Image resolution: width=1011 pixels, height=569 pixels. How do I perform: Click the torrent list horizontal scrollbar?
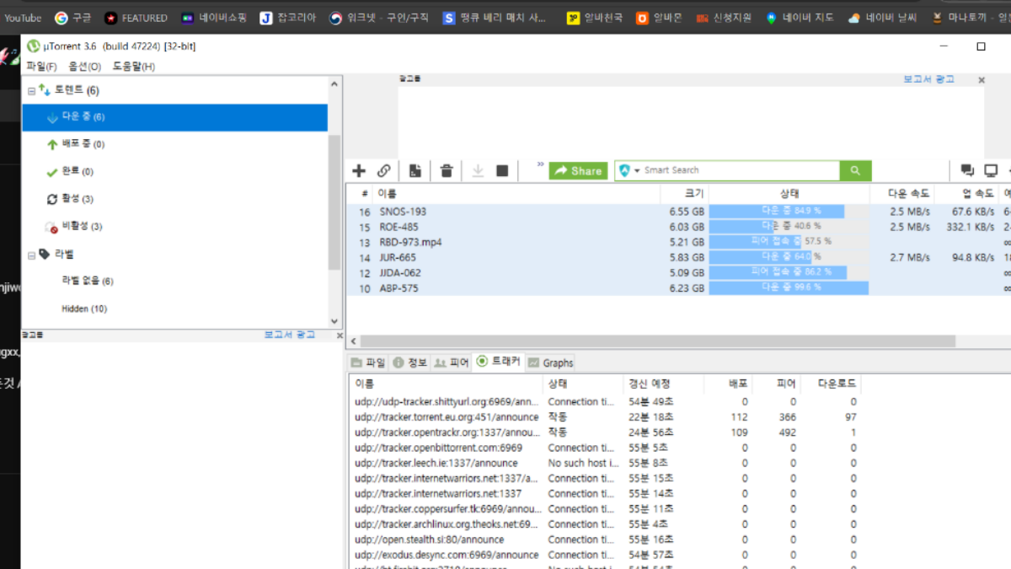coord(657,341)
